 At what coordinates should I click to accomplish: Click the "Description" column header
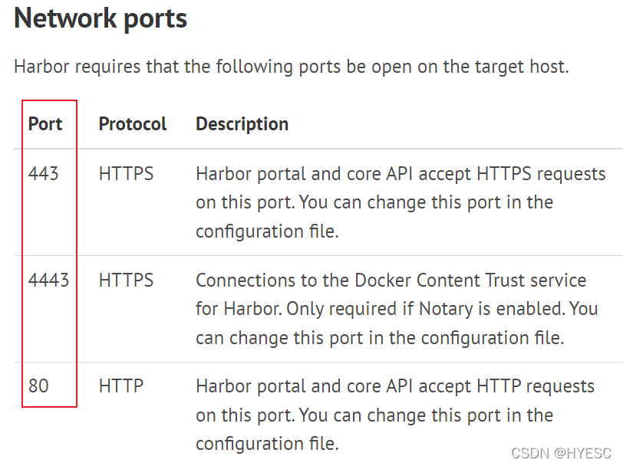[242, 124]
